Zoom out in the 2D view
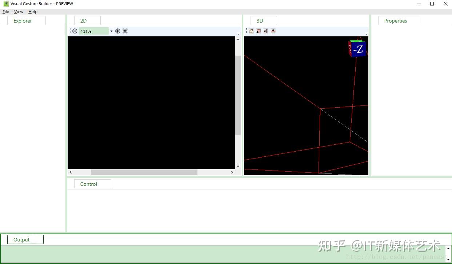Viewport: 452px width, 264px height. [x=75, y=31]
